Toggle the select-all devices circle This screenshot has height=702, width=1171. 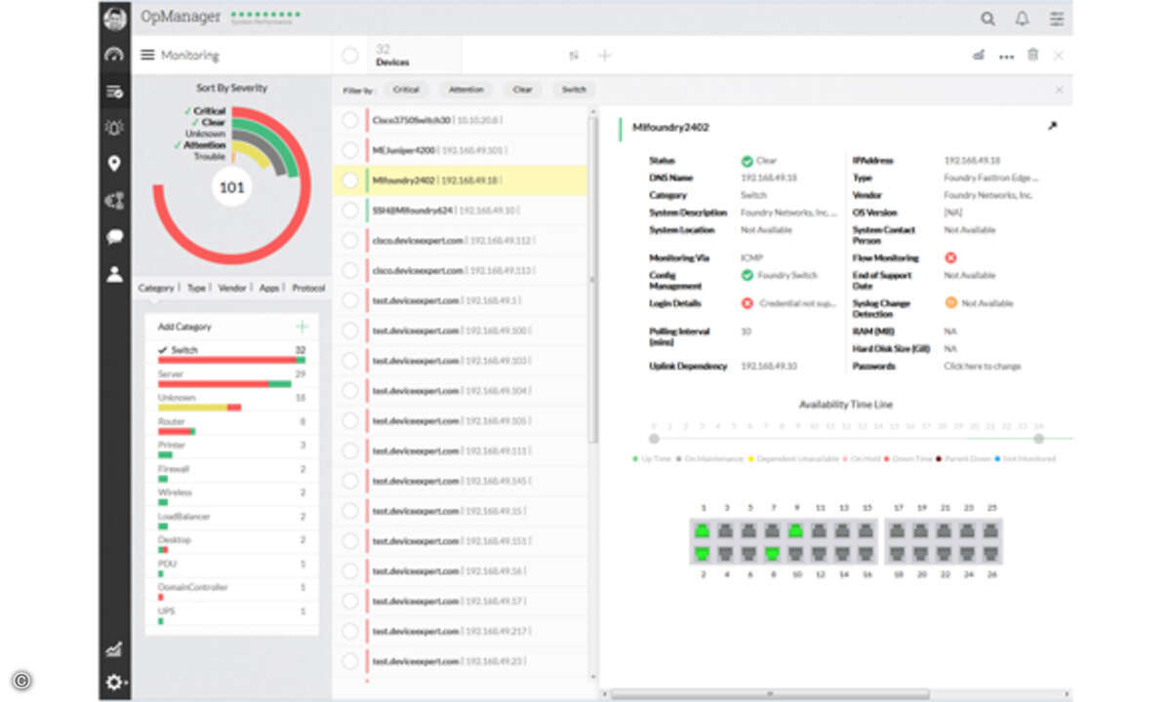(350, 56)
